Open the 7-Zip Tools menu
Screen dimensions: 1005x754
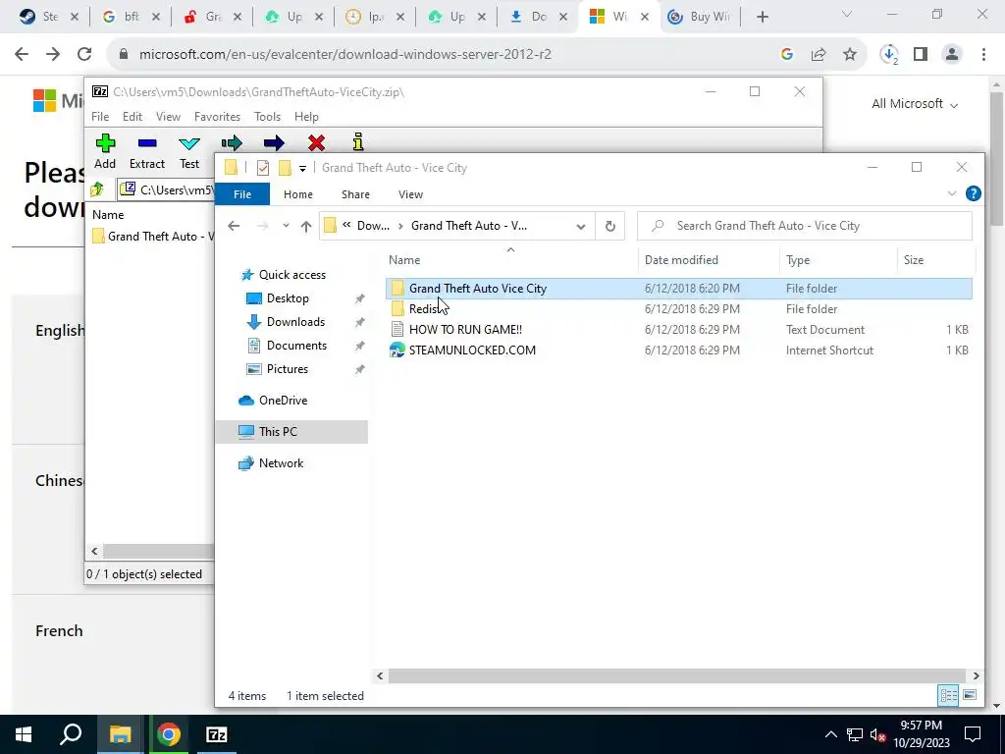pos(267,117)
